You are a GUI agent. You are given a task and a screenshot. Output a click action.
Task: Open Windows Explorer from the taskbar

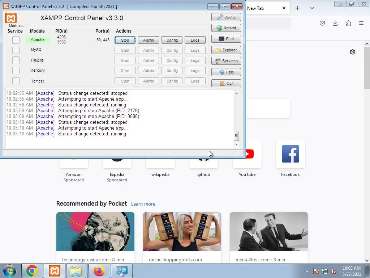click(x=76, y=271)
